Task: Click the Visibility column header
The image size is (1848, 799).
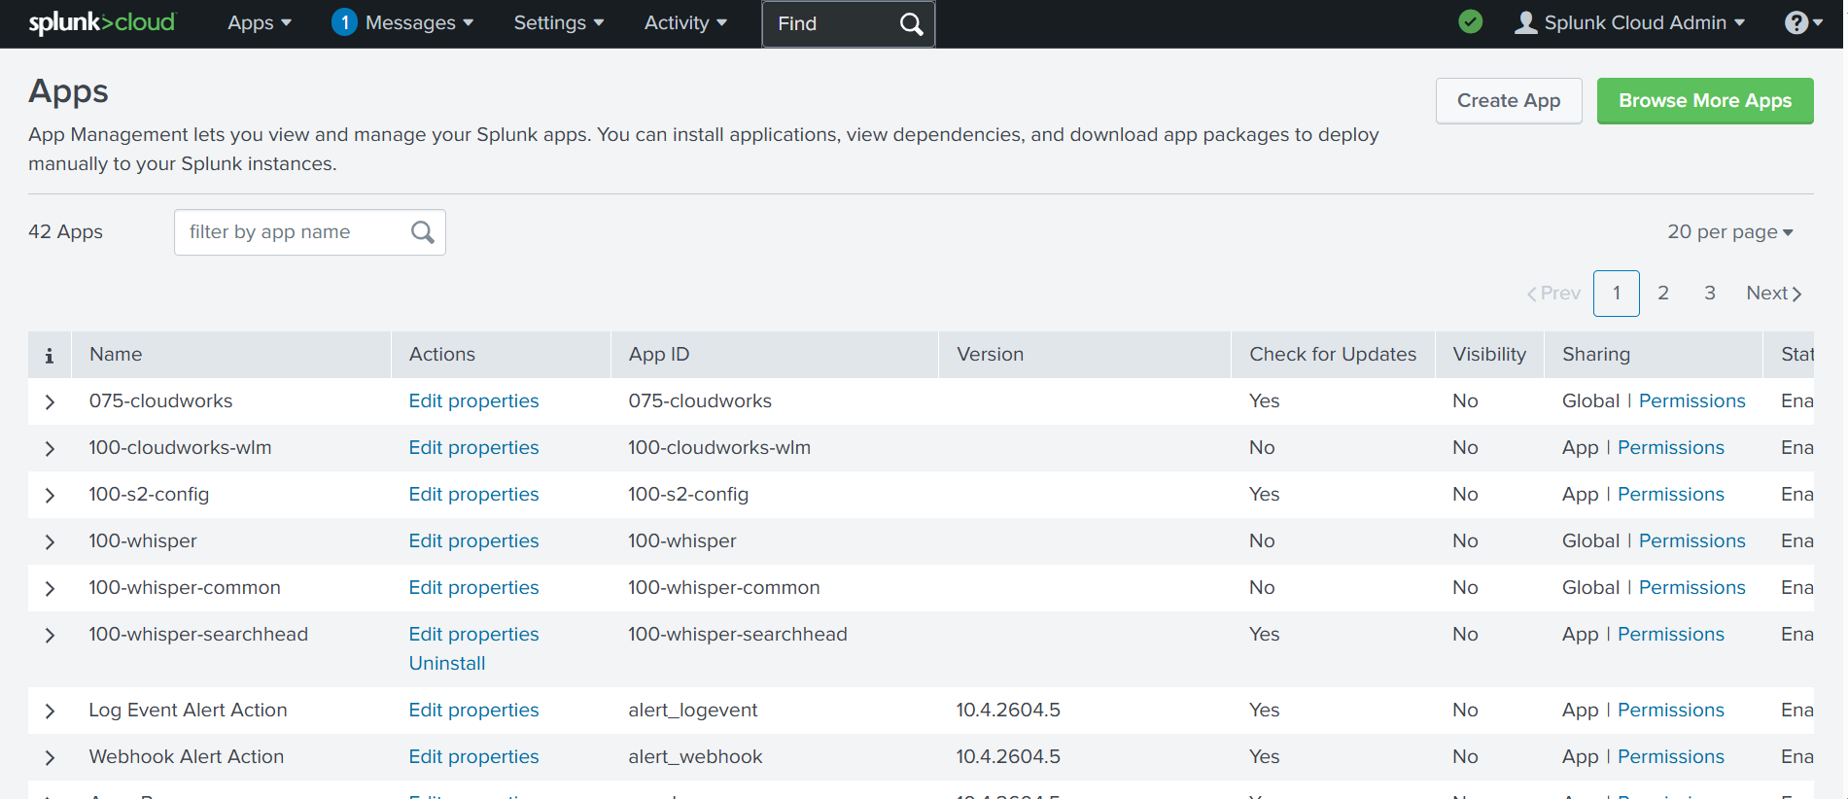Action: (1489, 354)
